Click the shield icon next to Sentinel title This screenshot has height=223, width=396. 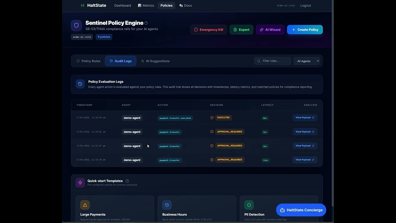(x=76, y=25)
